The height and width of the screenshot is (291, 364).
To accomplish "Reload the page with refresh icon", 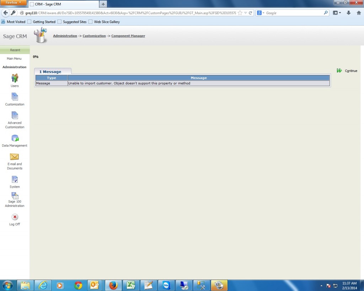I will click(250, 13).
